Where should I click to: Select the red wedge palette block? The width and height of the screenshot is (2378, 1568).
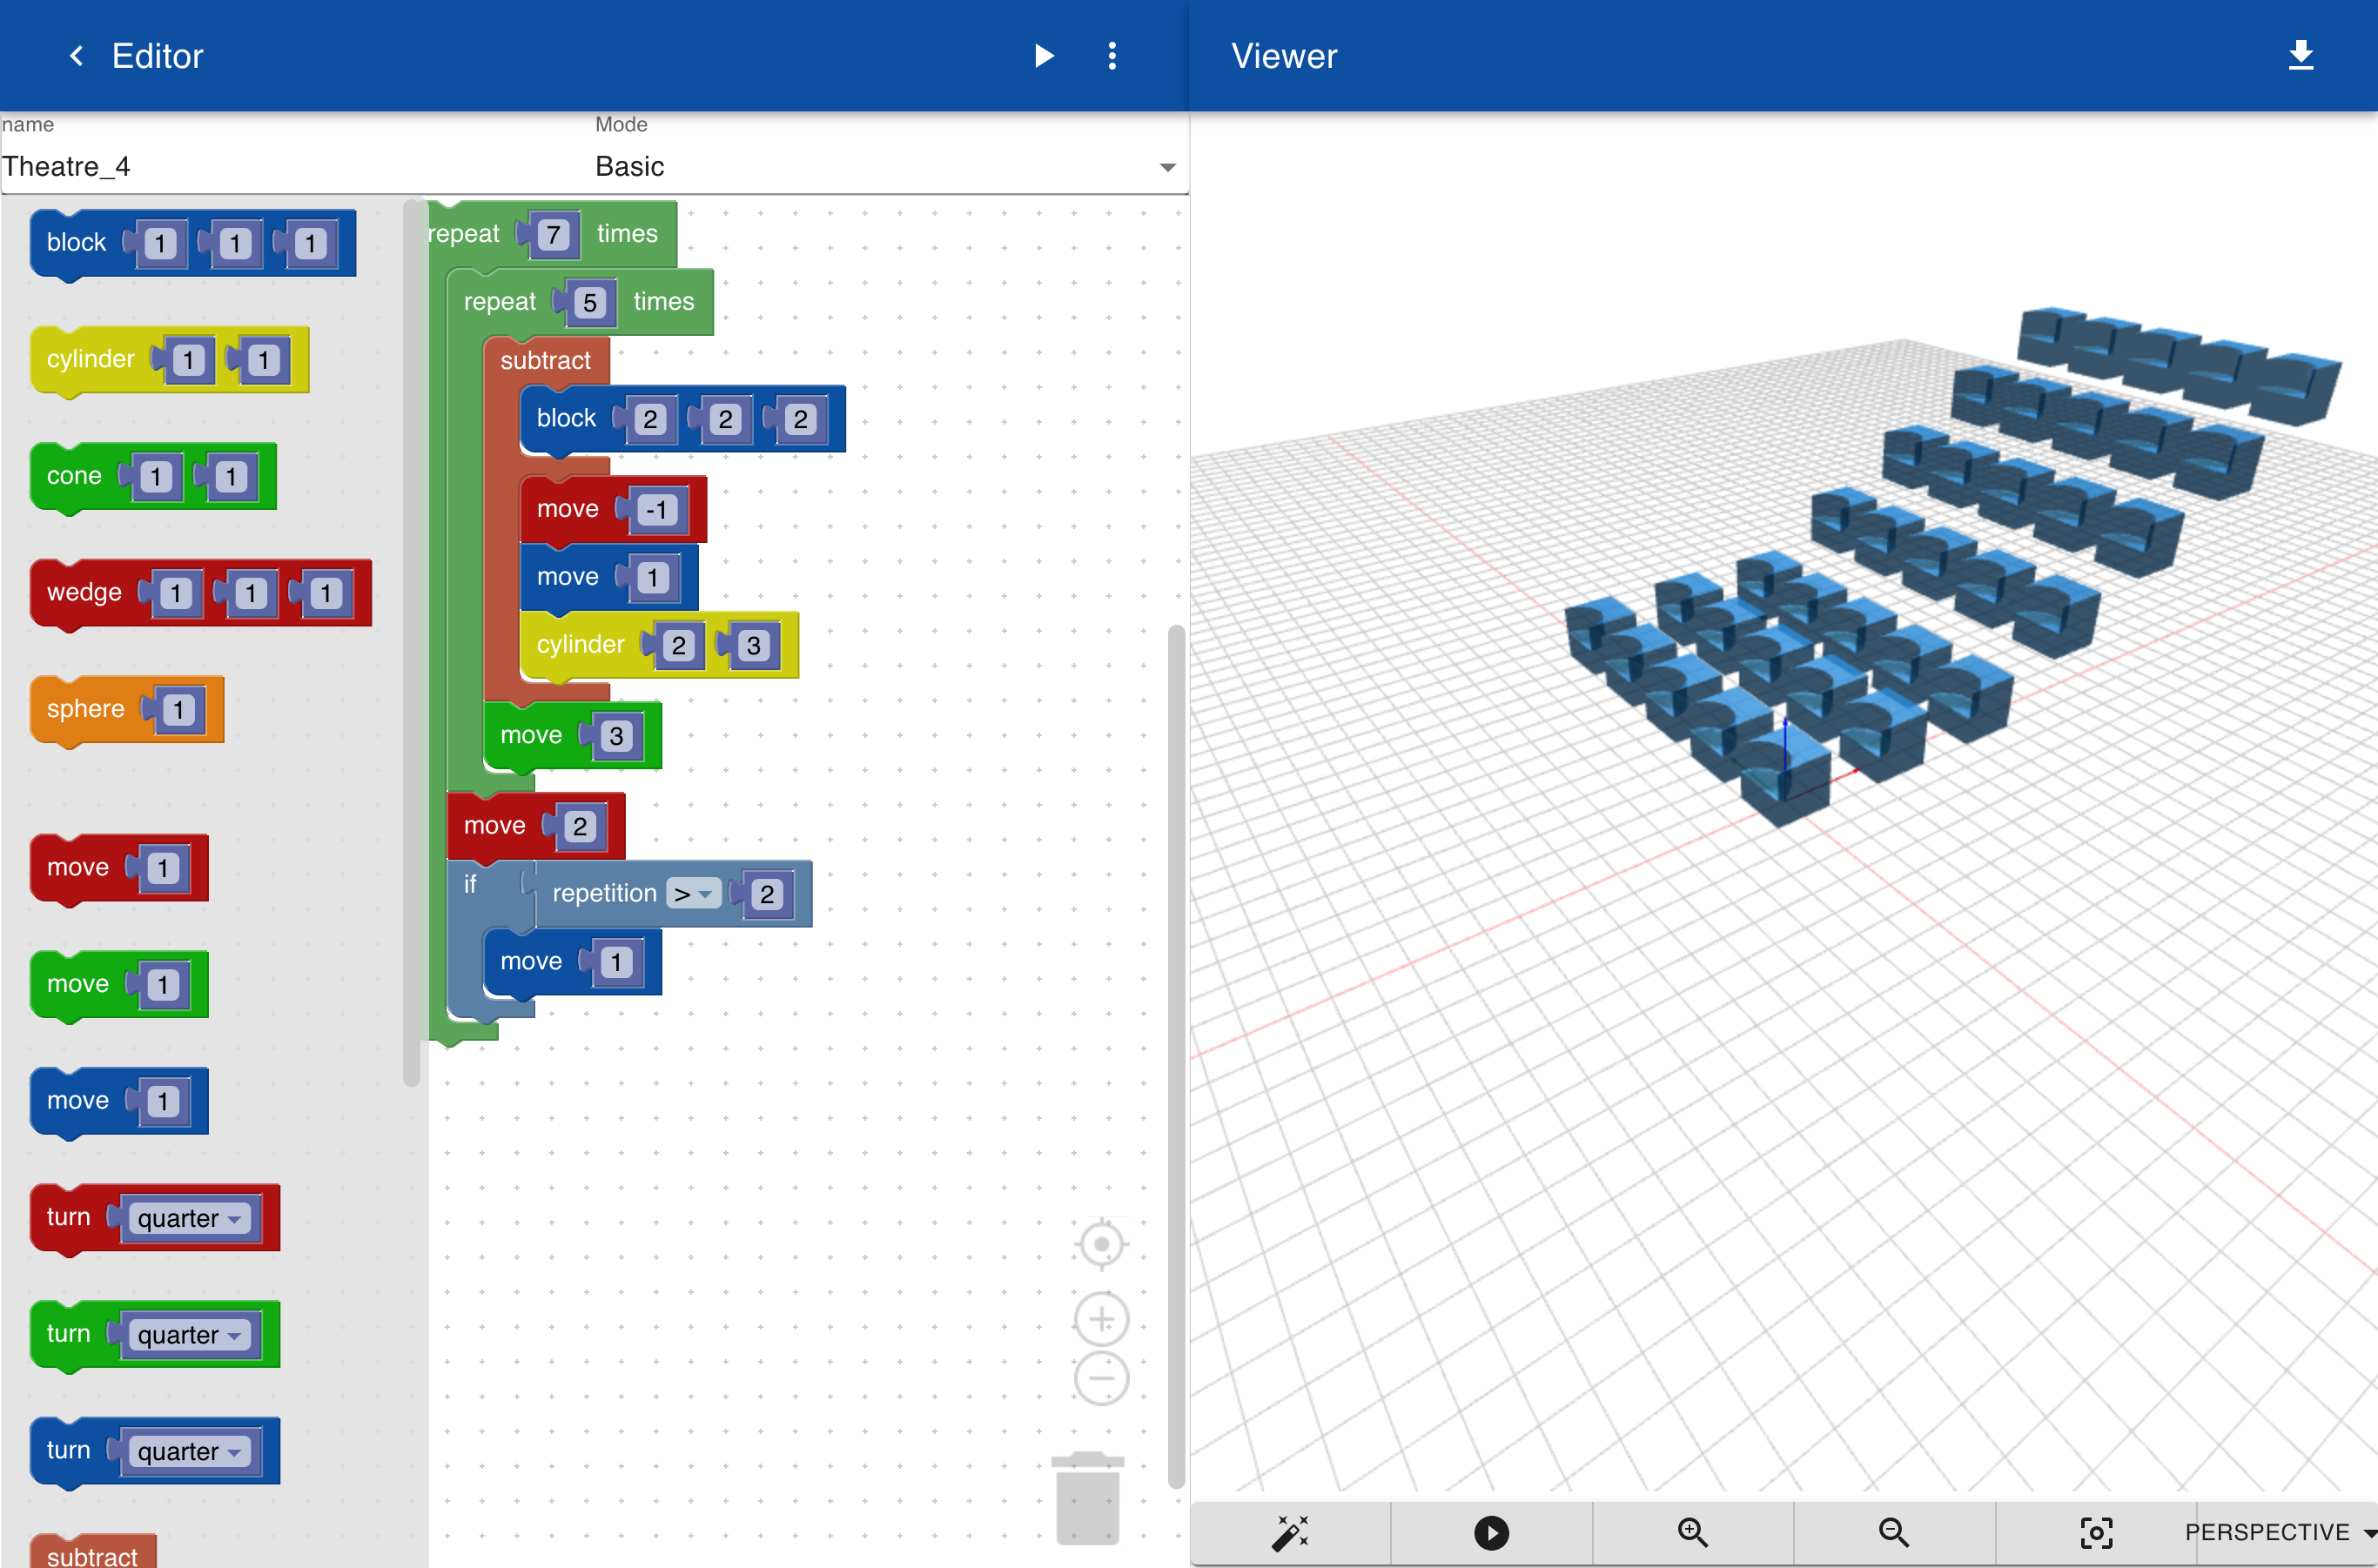click(x=83, y=593)
